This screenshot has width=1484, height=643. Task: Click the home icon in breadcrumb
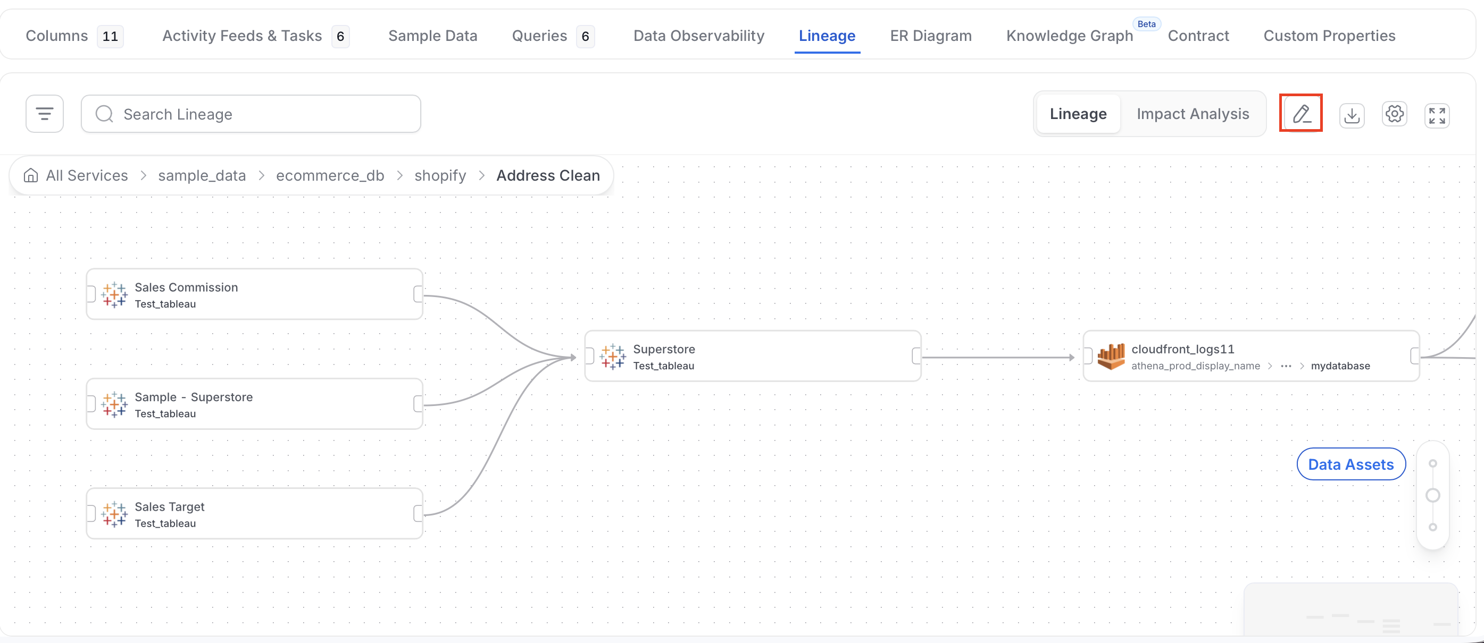30,175
